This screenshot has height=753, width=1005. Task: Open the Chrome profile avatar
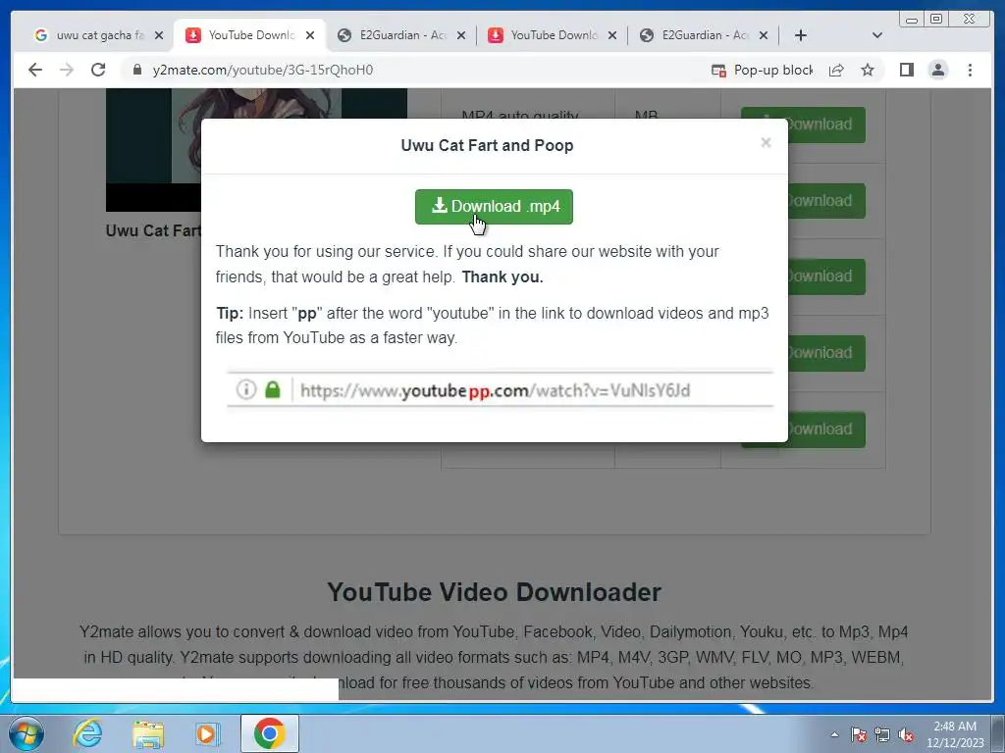point(937,70)
